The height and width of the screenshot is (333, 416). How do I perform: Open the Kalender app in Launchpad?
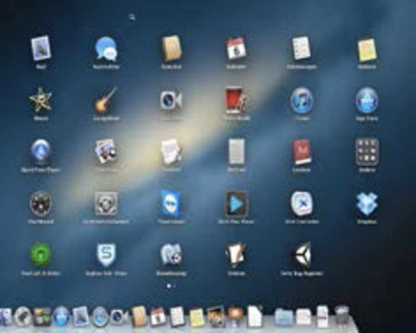point(236,49)
